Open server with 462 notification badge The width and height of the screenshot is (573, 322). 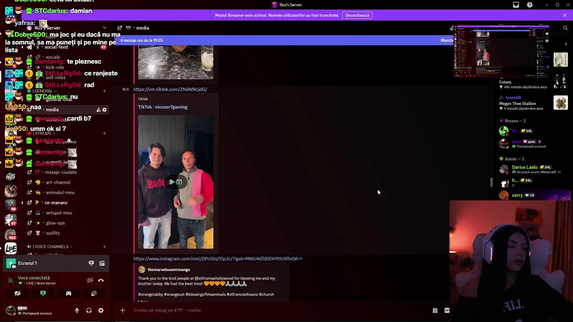(11, 234)
